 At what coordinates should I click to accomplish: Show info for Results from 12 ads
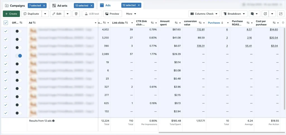coord(53,121)
